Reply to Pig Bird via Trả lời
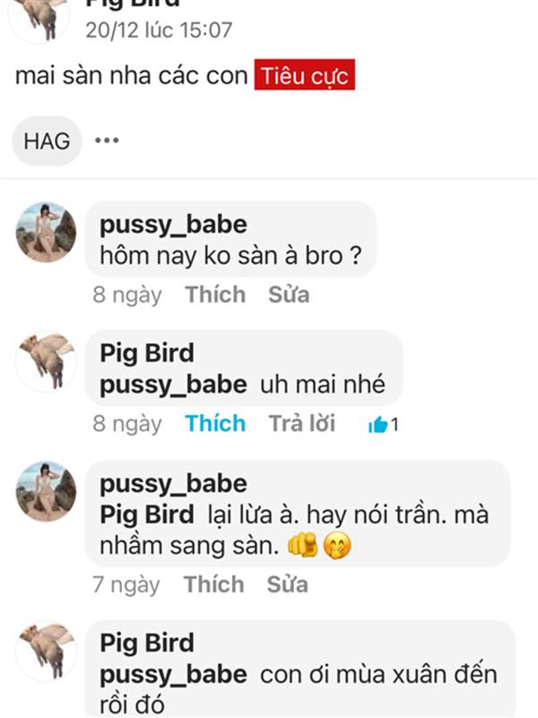The width and height of the screenshot is (538, 718). [302, 424]
